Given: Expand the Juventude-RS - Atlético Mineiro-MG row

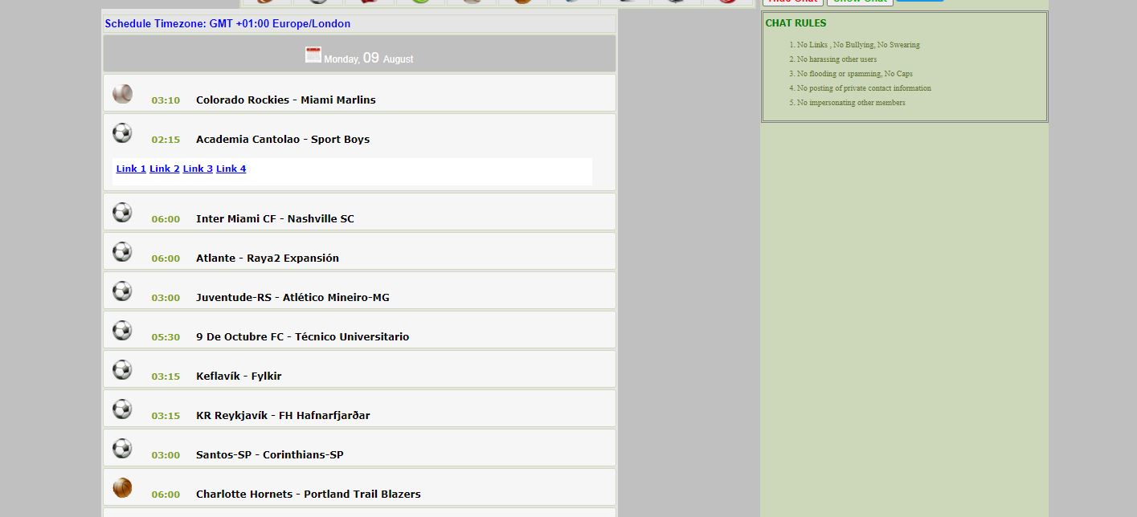Looking at the screenshot, I should click(359, 291).
